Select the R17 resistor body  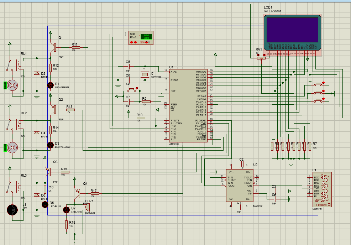(x=95, y=193)
